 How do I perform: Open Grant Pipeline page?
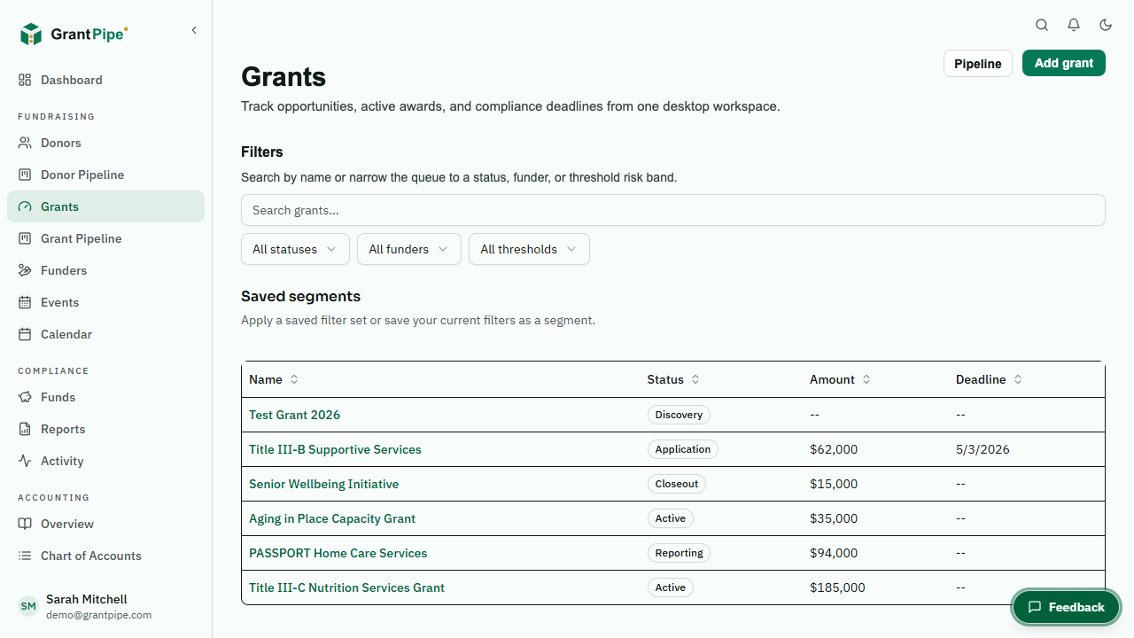point(105,238)
